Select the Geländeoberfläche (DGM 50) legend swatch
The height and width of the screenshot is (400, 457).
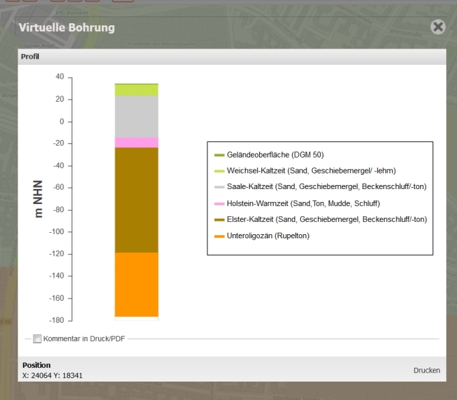click(x=219, y=155)
